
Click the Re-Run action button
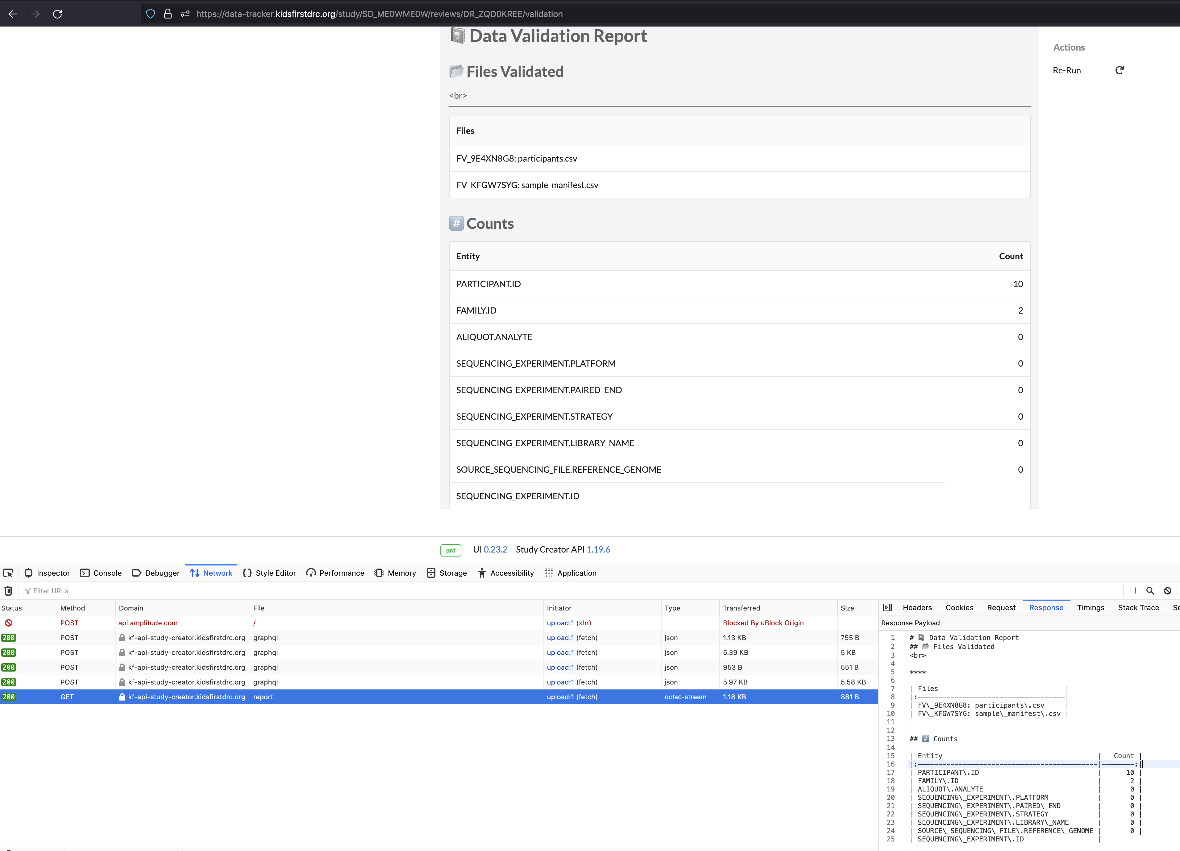click(x=1066, y=70)
